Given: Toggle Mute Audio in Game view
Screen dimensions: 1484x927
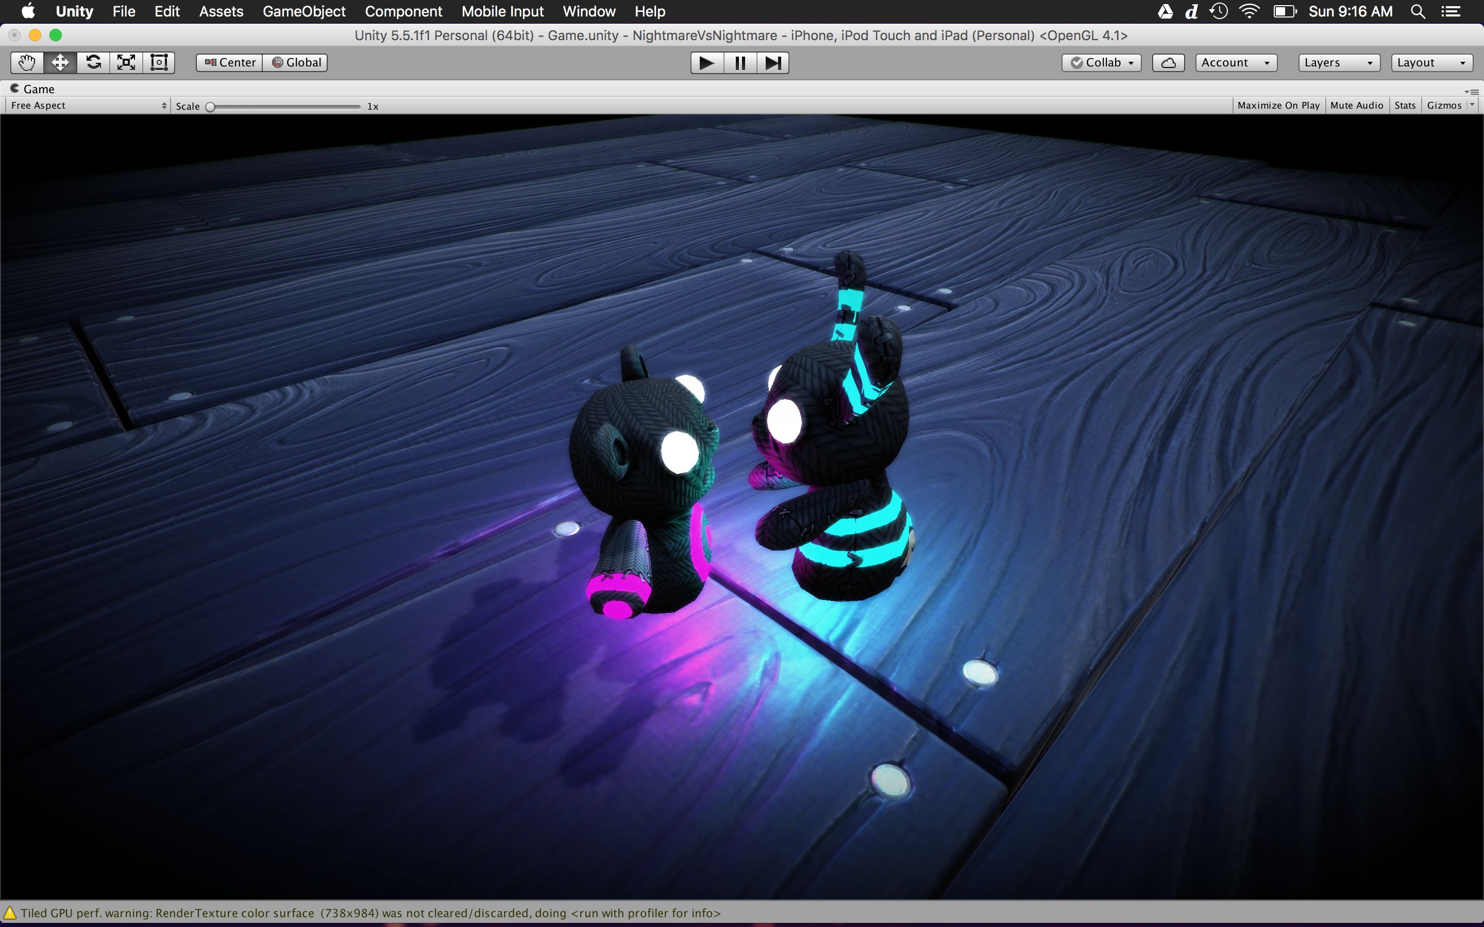Looking at the screenshot, I should 1356,106.
